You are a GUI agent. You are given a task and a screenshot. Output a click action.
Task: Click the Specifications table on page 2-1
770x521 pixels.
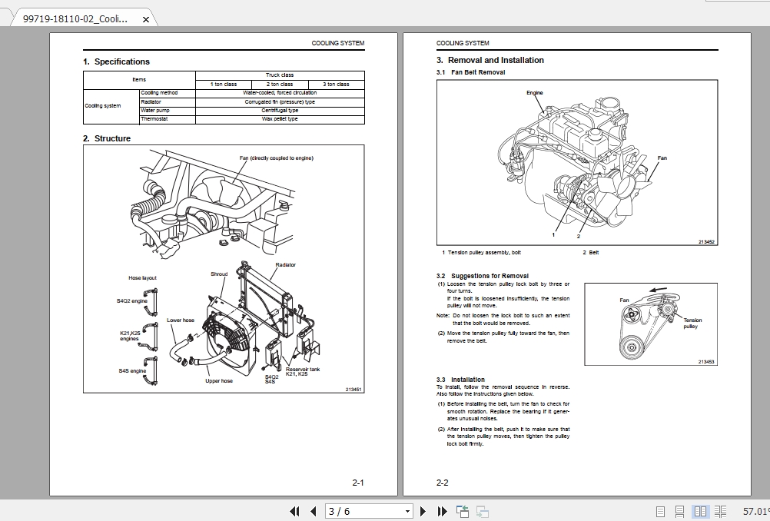tap(224, 96)
